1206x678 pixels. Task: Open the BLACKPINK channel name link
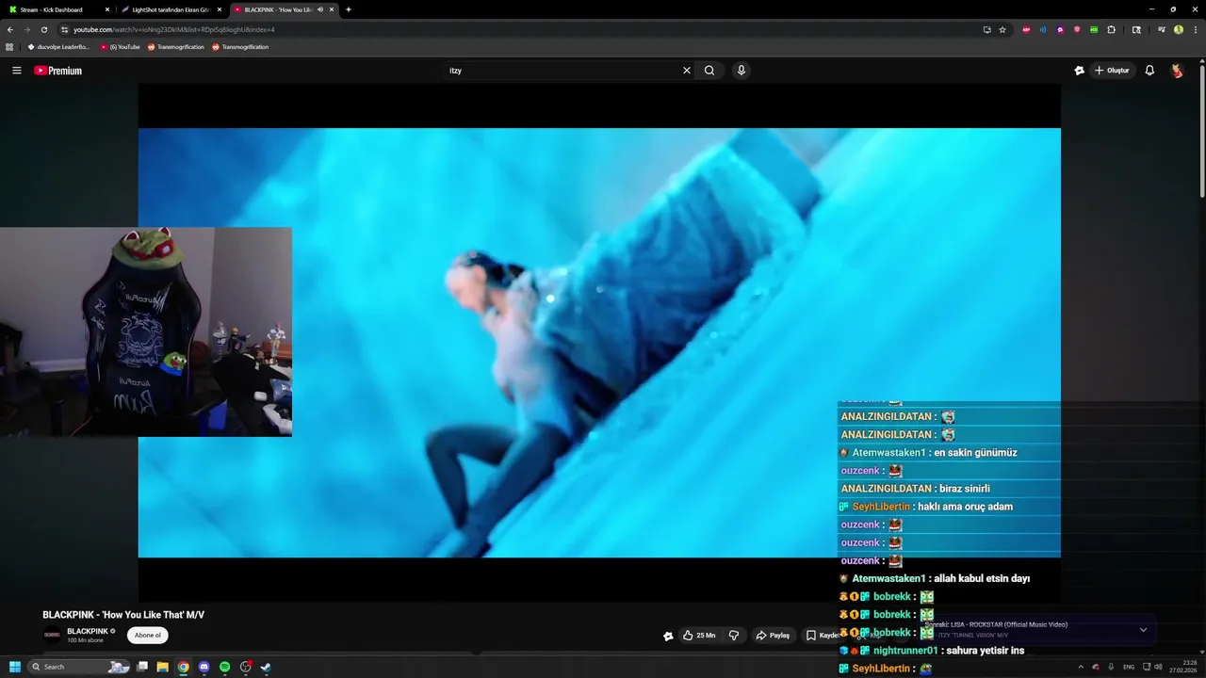click(87, 631)
